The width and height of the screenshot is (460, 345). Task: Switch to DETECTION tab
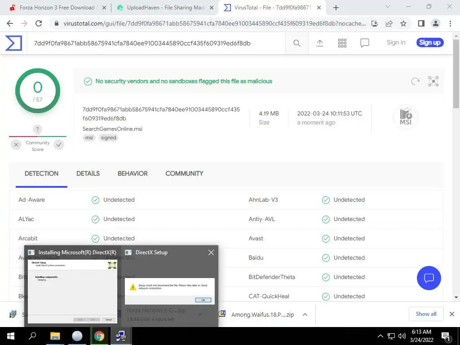click(x=41, y=173)
